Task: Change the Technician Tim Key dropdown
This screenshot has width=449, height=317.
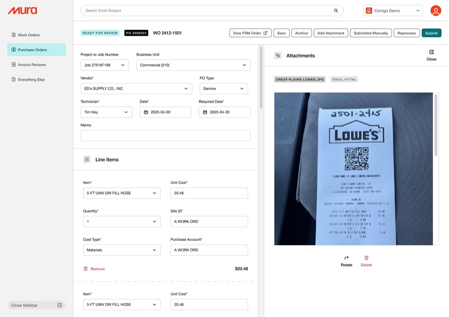Action: pos(106,112)
